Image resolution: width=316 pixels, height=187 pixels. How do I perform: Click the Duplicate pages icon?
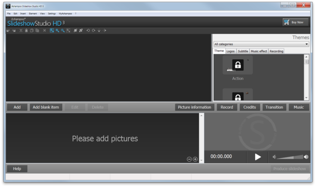[37, 30]
